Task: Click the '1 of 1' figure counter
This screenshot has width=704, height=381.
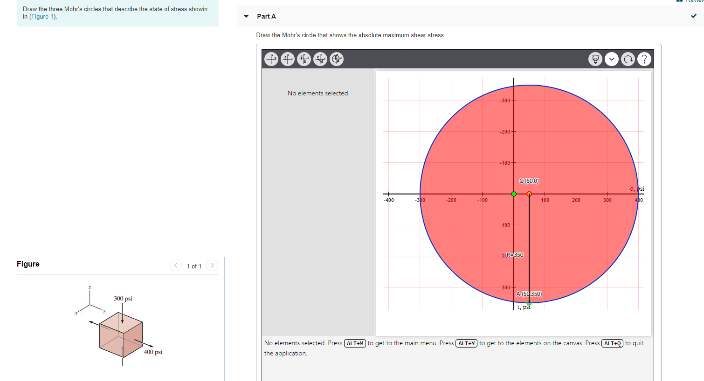Action: click(x=194, y=266)
